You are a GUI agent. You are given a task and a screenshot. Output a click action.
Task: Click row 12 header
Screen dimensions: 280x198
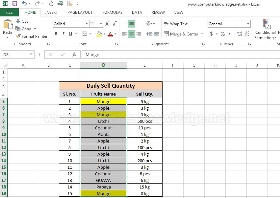click(x=4, y=147)
